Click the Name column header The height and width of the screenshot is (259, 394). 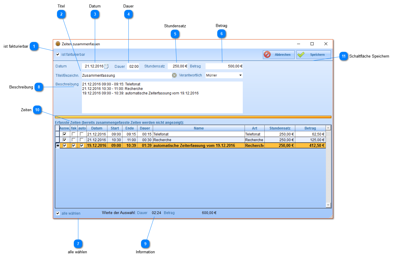[199, 128]
